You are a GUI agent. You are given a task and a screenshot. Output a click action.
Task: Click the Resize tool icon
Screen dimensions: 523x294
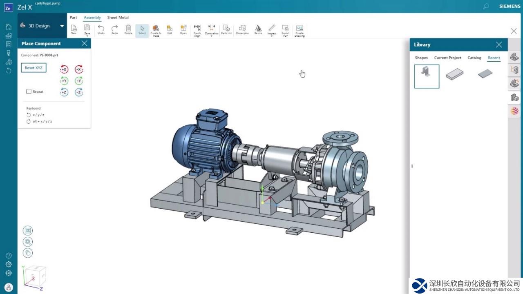(x=258, y=30)
